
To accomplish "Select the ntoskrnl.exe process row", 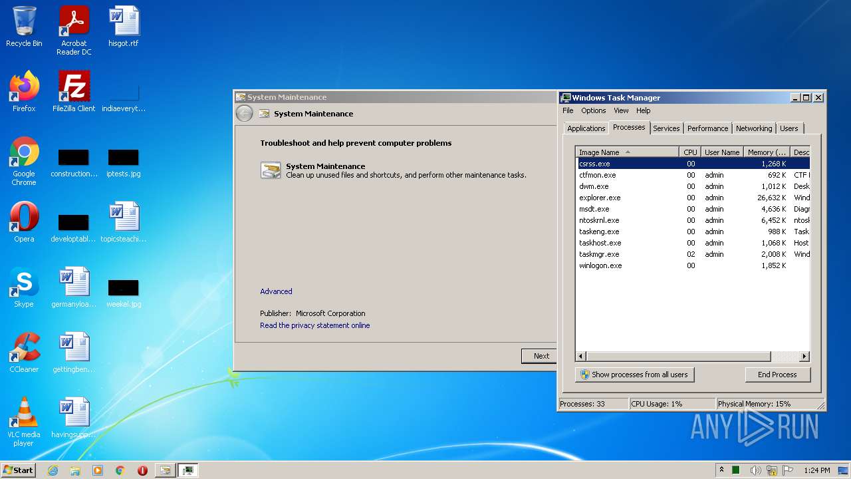I will click(x=693, y=220).
